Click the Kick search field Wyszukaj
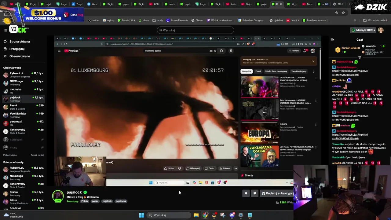The height and width of the screenshot is (220, 391). 195,30
